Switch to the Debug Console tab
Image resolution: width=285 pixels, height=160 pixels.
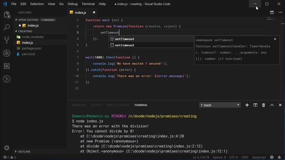[118, 105]
